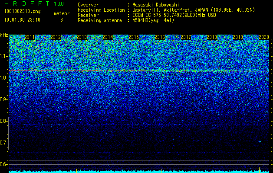Click the 0.9 kHz frequency label

coord(3,99)
